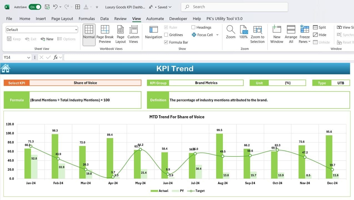This screenshot has width=354, height=200.
Task: Click the Home icon on the KPI Trend header
Action: (x=6, y=68)
